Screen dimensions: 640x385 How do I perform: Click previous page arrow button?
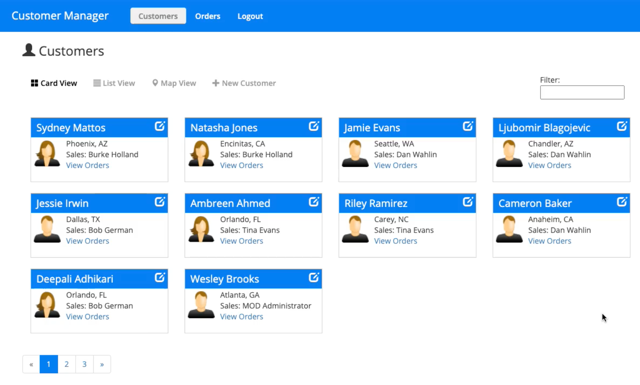click(31, 364)
